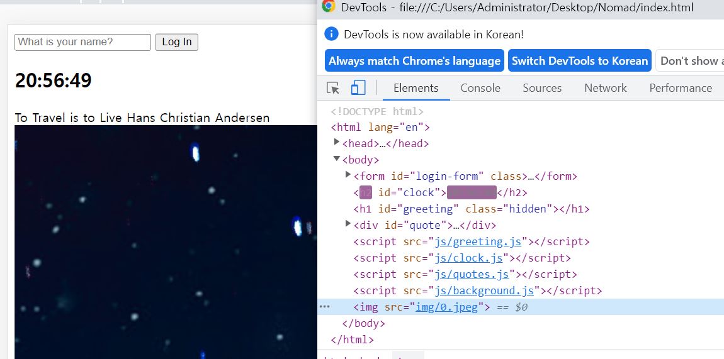Click Switch DevTools to Korean button
This screenshot has width=724, height=359.
[580, 61]
